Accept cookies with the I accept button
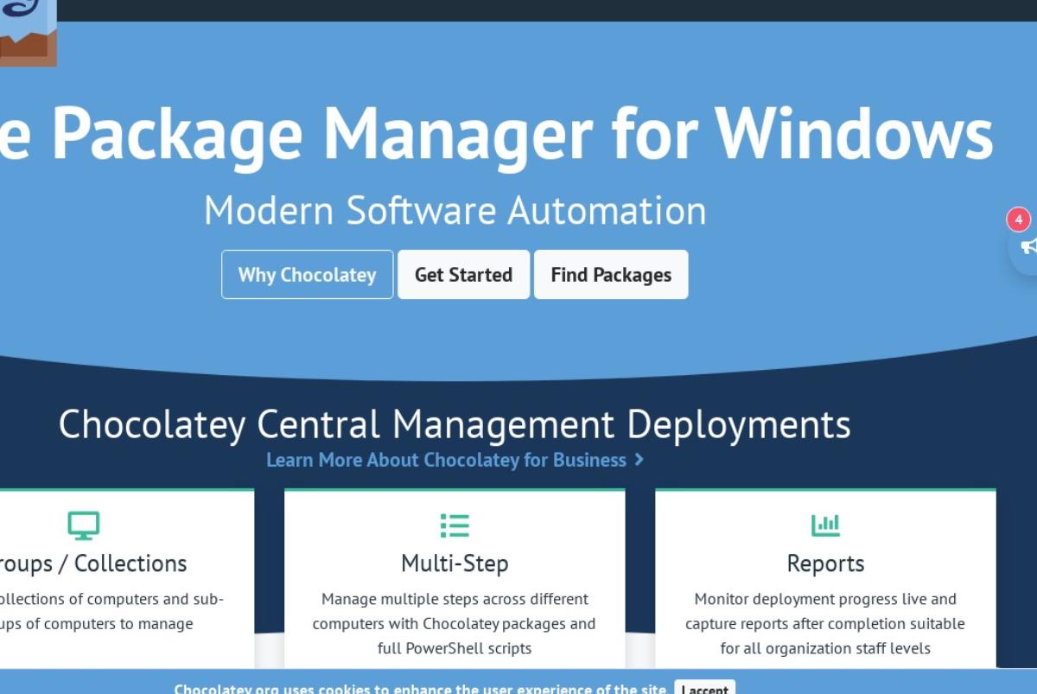The height and width of the screenshot is (694, 1037). [x=704, y=688]
